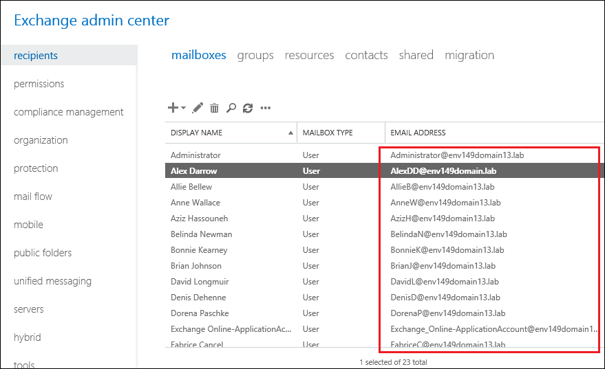Click email BelindaN@env149domain13.lab

449,234
